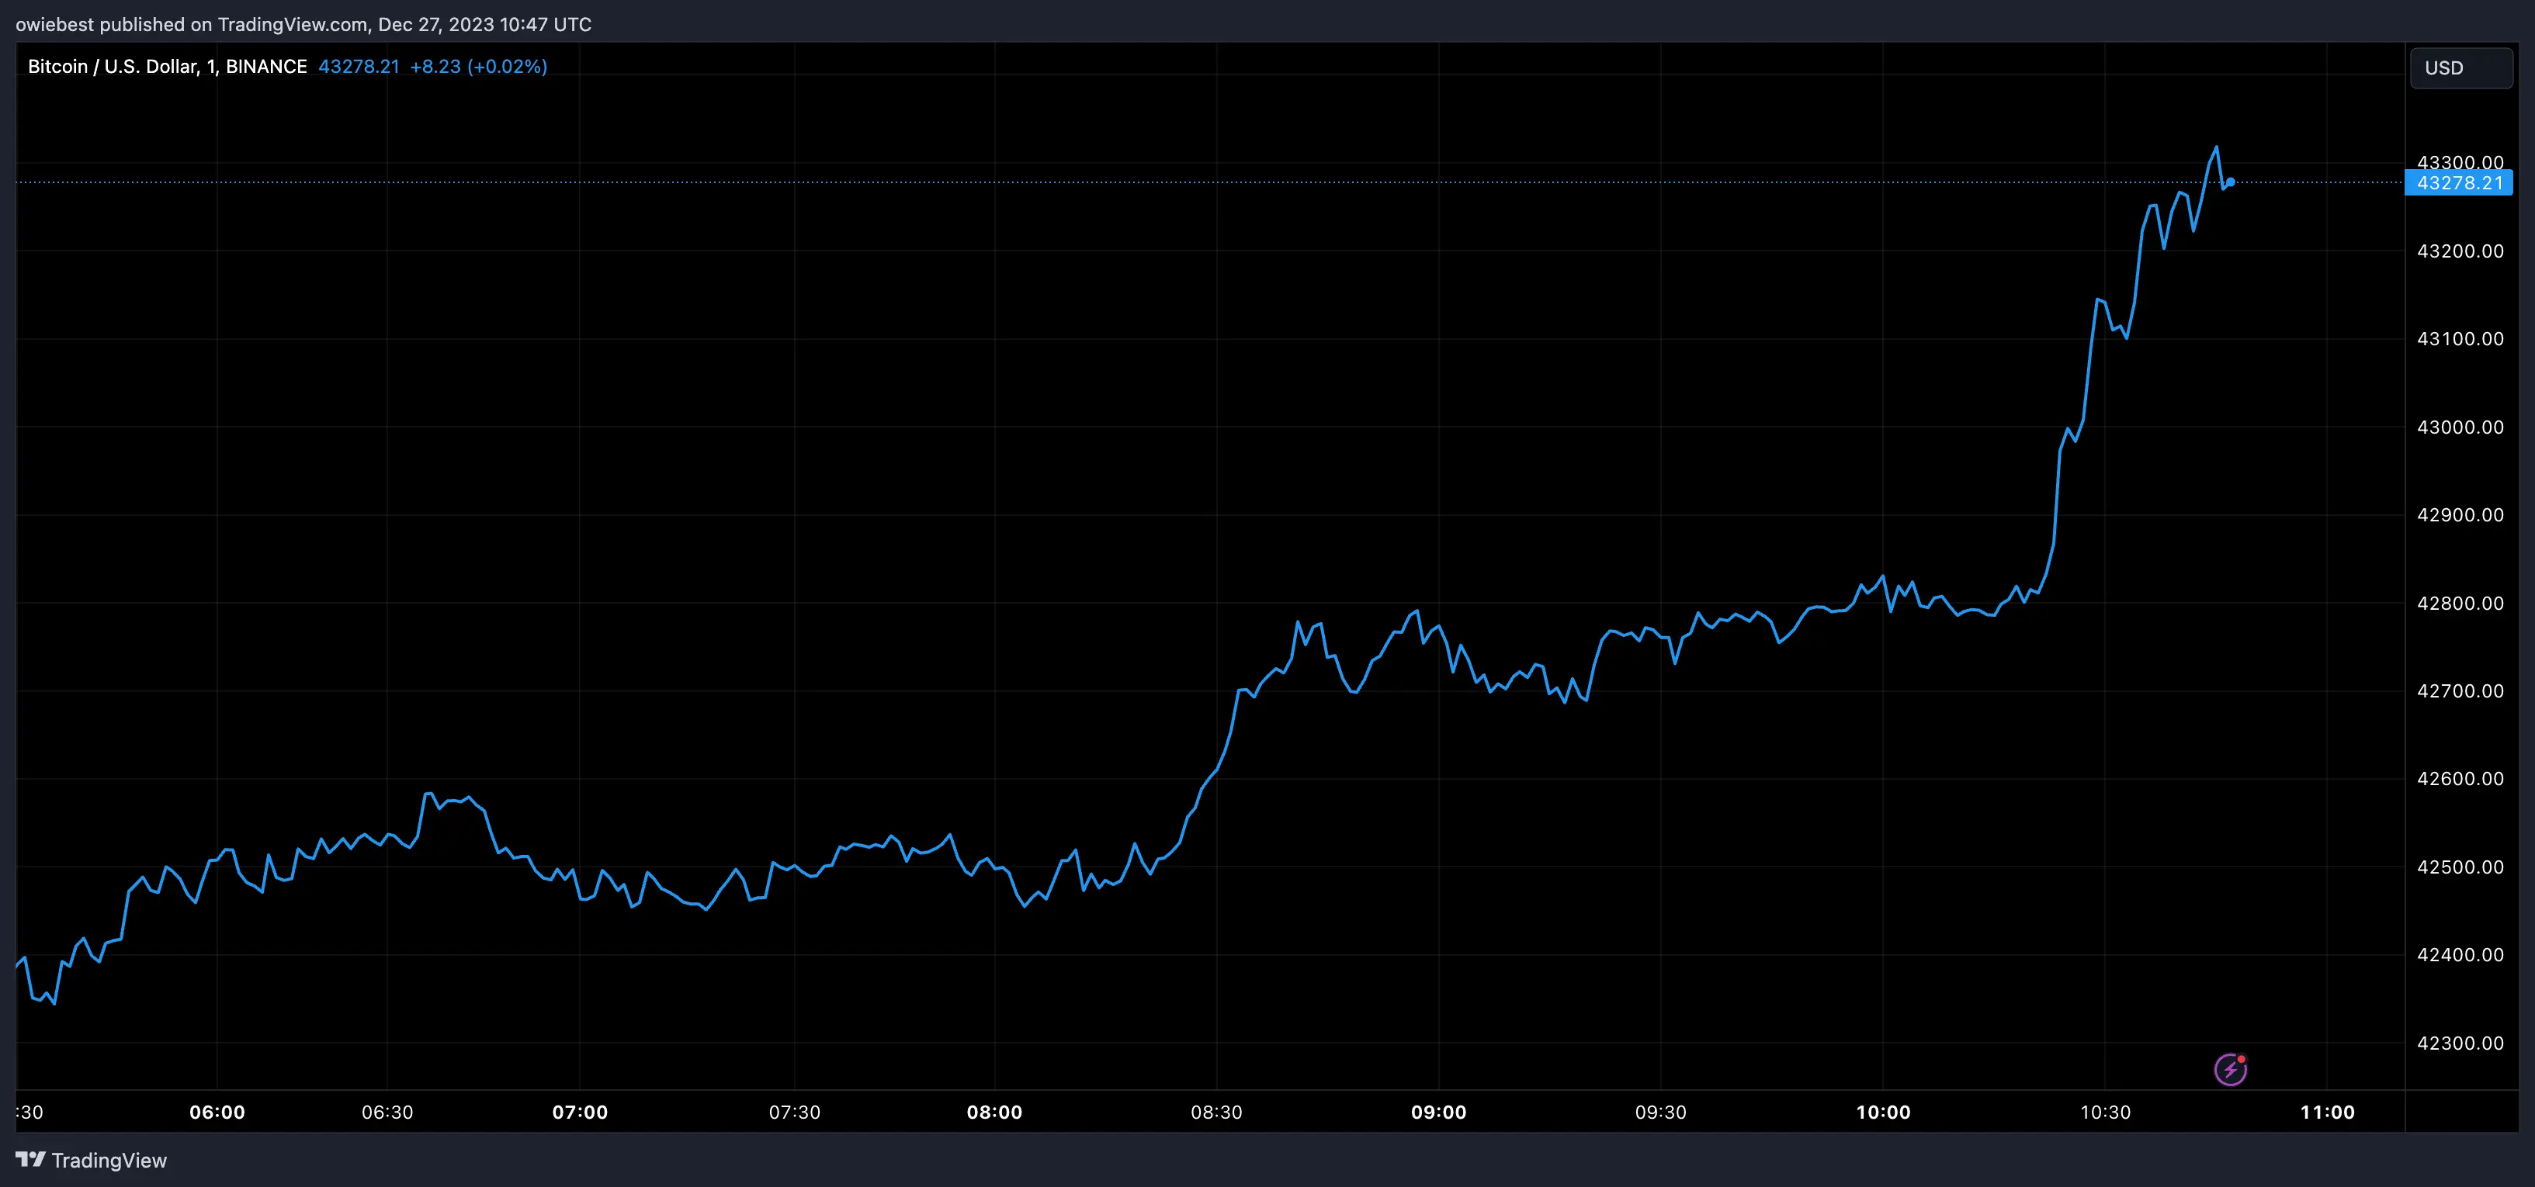
Task: Click the highlighted 43278.21 price tag on the scale
Action: (x=2457, y=183)
